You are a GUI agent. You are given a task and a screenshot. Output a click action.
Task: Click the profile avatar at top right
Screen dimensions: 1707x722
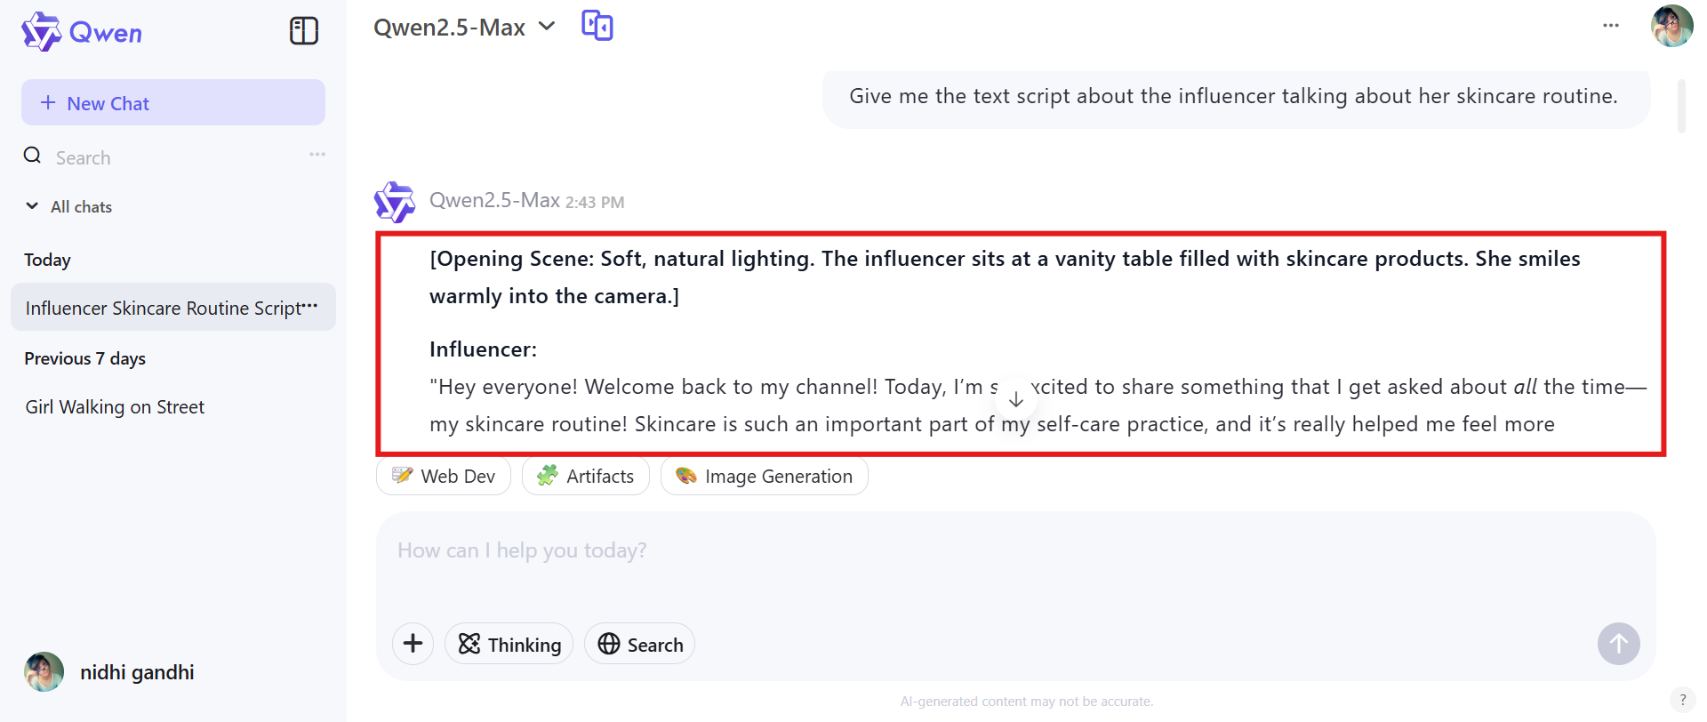click(1671, 26)
